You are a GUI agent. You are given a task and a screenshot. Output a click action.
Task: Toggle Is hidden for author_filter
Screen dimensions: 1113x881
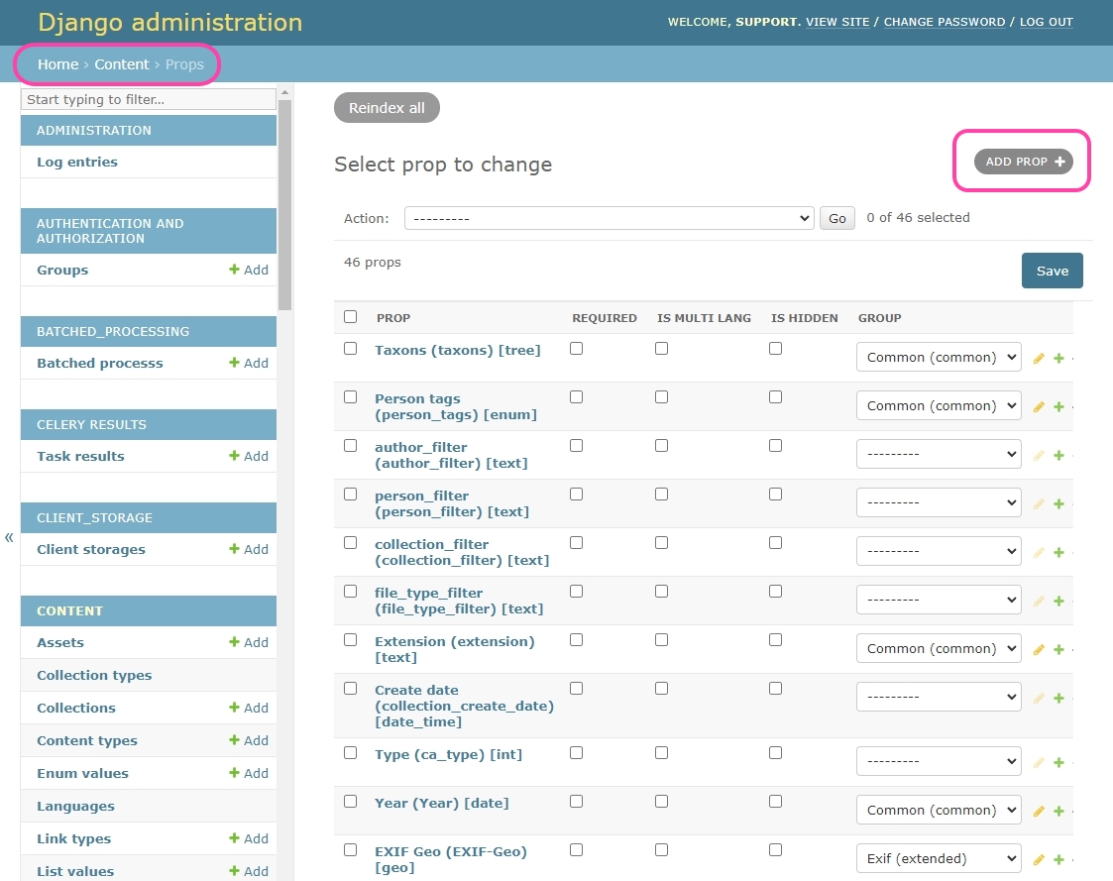(x=776, y=445)
